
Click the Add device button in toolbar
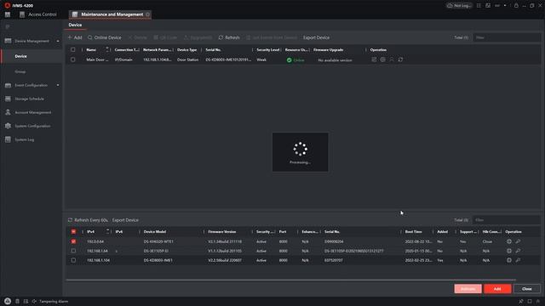75,37
